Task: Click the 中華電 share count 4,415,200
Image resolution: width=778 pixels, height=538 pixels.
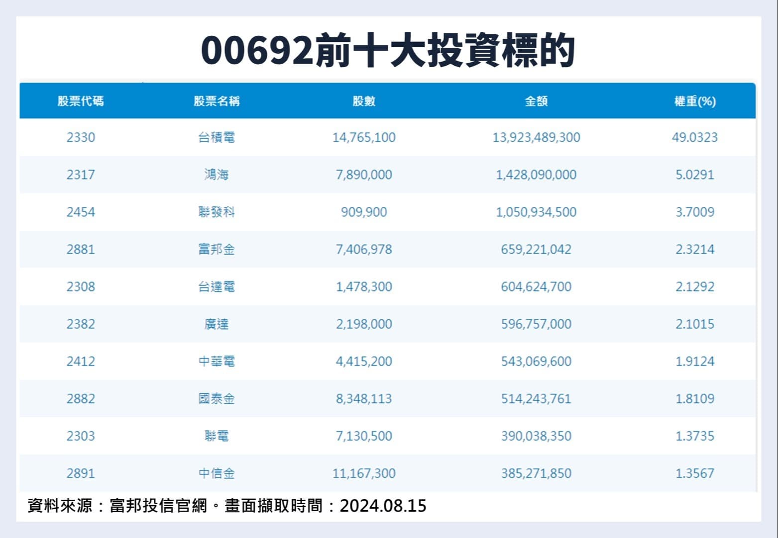Action: [x=364, y=361]
